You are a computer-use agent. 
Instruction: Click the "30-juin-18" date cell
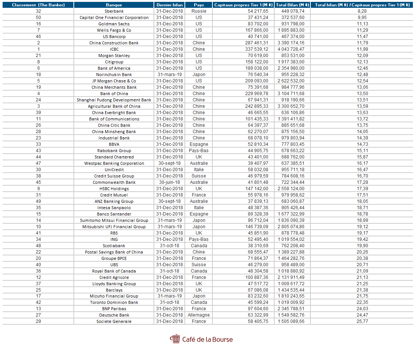coord(170,182)
